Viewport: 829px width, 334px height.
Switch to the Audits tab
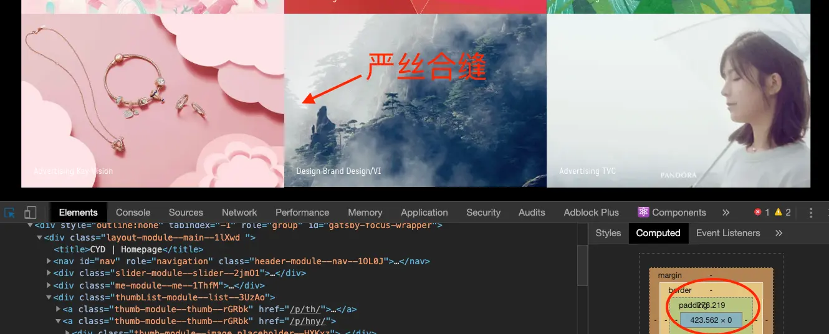(532, 212)
